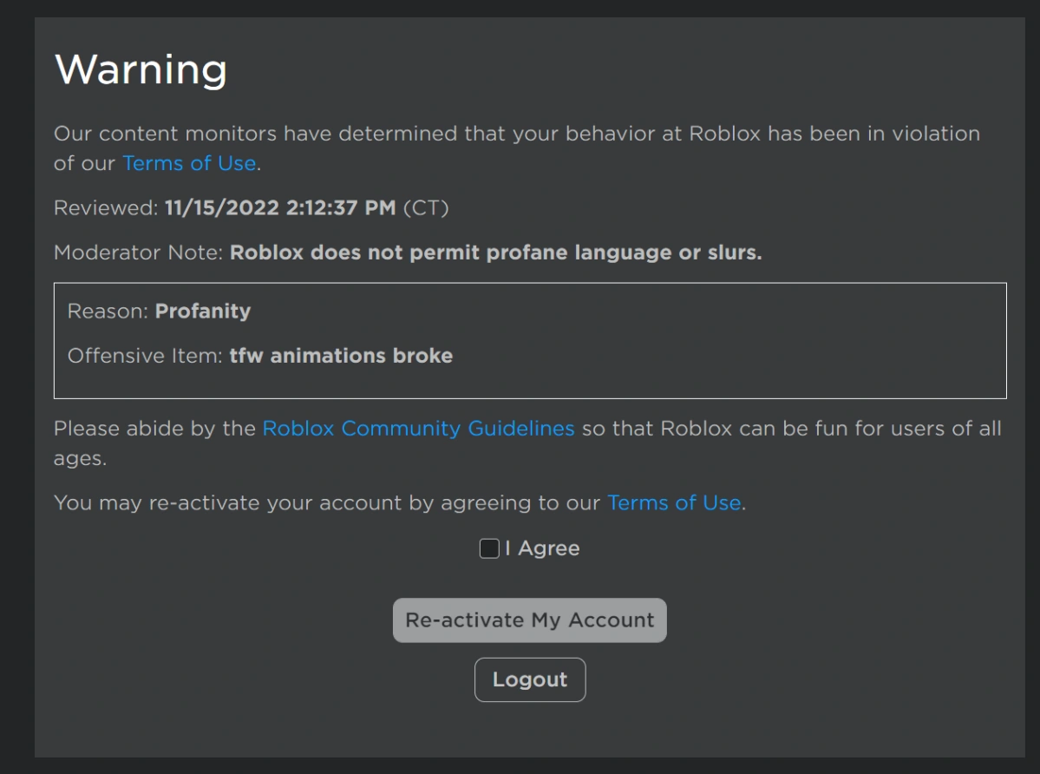The image size is (1040, 774).
Task: Select the "tfw animations broke" offensive item text
Action: (x=341, y=356)
